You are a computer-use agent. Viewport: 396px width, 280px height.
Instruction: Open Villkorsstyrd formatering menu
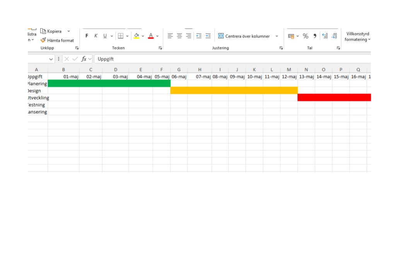(357, 37)
